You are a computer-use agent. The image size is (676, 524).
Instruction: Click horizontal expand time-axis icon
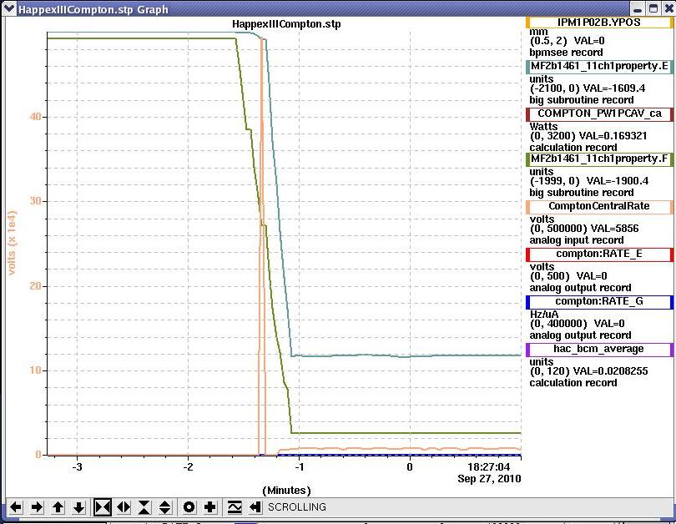coord(124,507)
